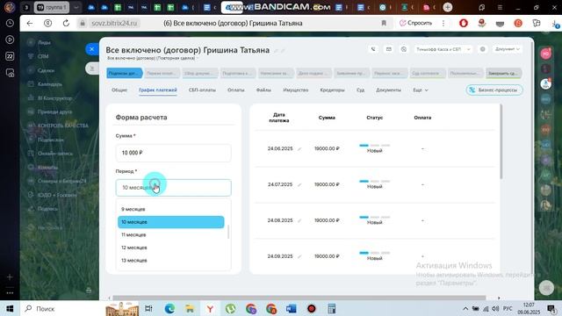
Task: Edit the payment date 24.08.2025 pencil icon
Action: (299, 220)
